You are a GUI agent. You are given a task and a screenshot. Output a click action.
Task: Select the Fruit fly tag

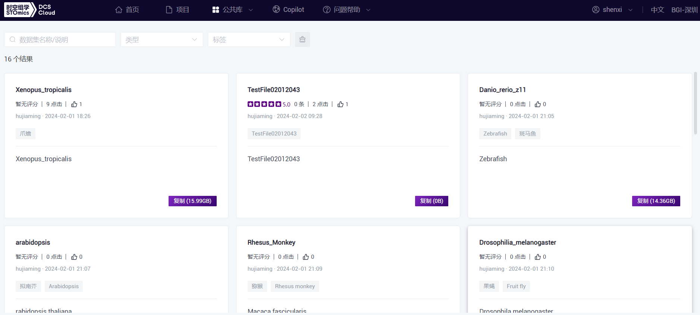pyautogui.click(x=516, y=286)
